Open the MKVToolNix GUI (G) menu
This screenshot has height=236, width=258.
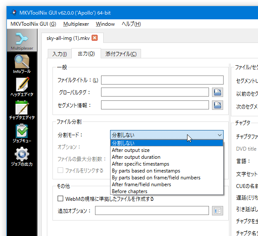33,24
